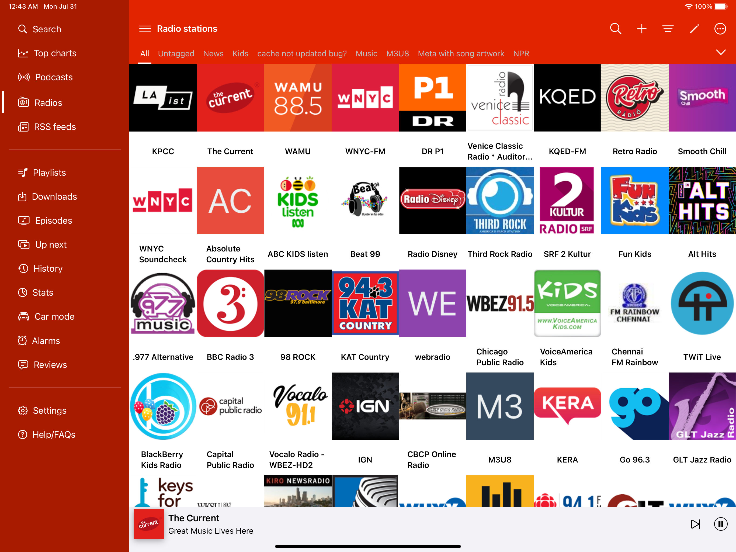This screenshot has height=552, width=736.
Task: Pause the currently playing station
Action: point(720,524)
